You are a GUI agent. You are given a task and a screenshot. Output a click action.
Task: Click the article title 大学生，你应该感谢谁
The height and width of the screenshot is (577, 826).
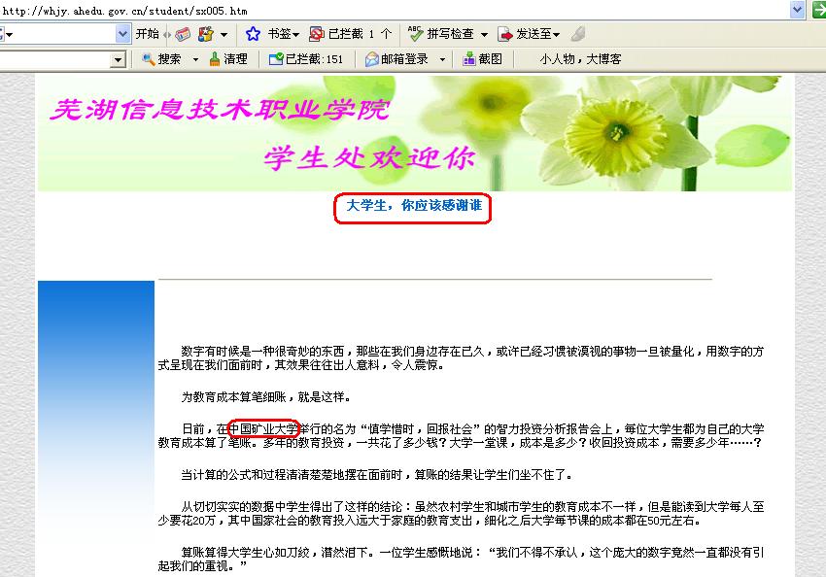[x=414, y=205]
